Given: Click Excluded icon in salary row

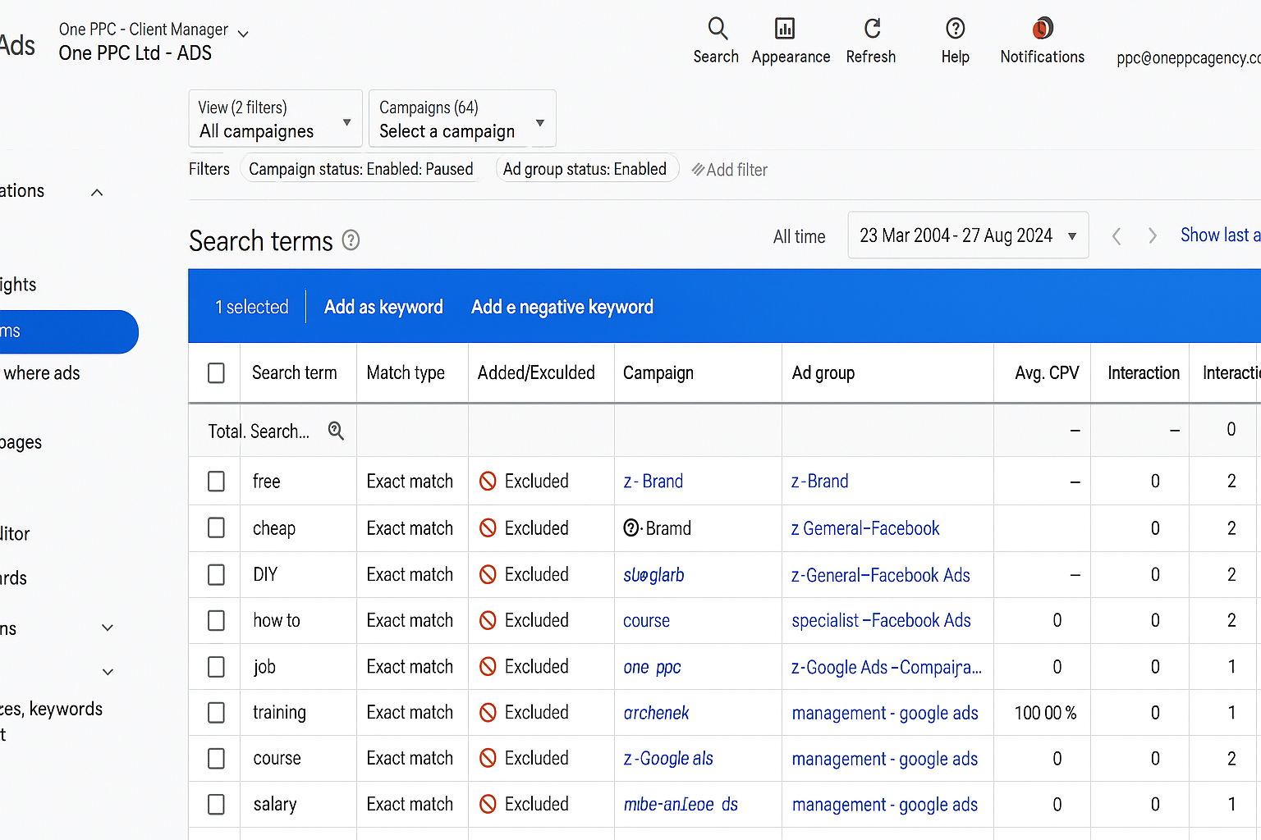Looking at the screenshot, I should pos(488,804).
